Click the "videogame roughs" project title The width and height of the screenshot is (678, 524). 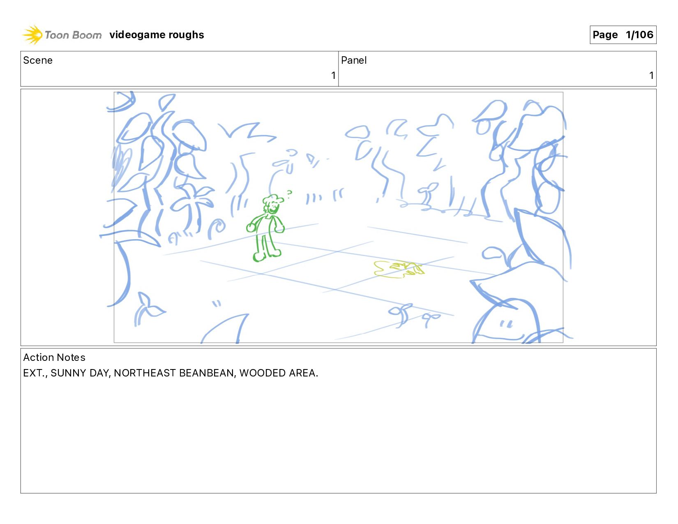tap(157, 35)
